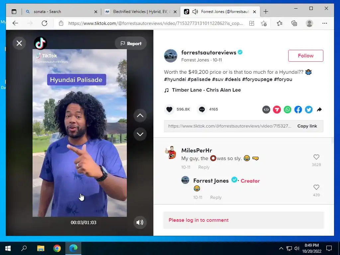Like MilesPerHr's comment heart
This screenshot has width=340, height=255.
click(x=316, y=157)
